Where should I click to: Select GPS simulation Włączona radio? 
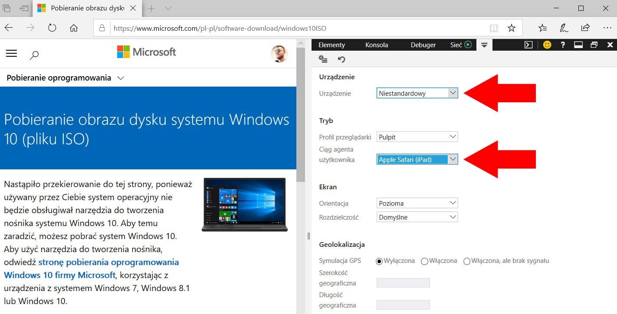pos(425,261)
